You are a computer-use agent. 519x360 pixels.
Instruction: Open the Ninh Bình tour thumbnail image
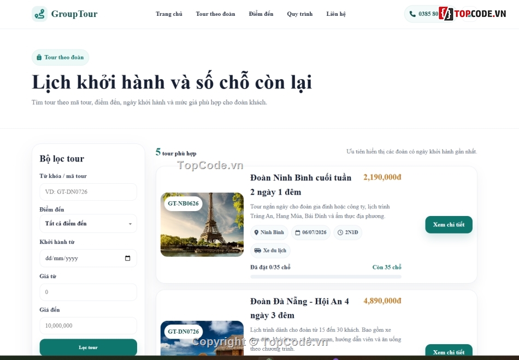pyautogui.click(x=202, y=225)
